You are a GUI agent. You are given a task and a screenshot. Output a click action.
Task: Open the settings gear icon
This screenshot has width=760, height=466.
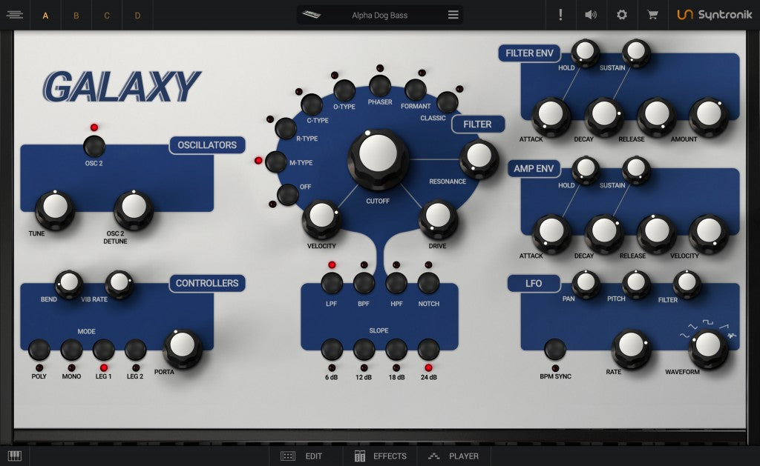pos(622,14)
